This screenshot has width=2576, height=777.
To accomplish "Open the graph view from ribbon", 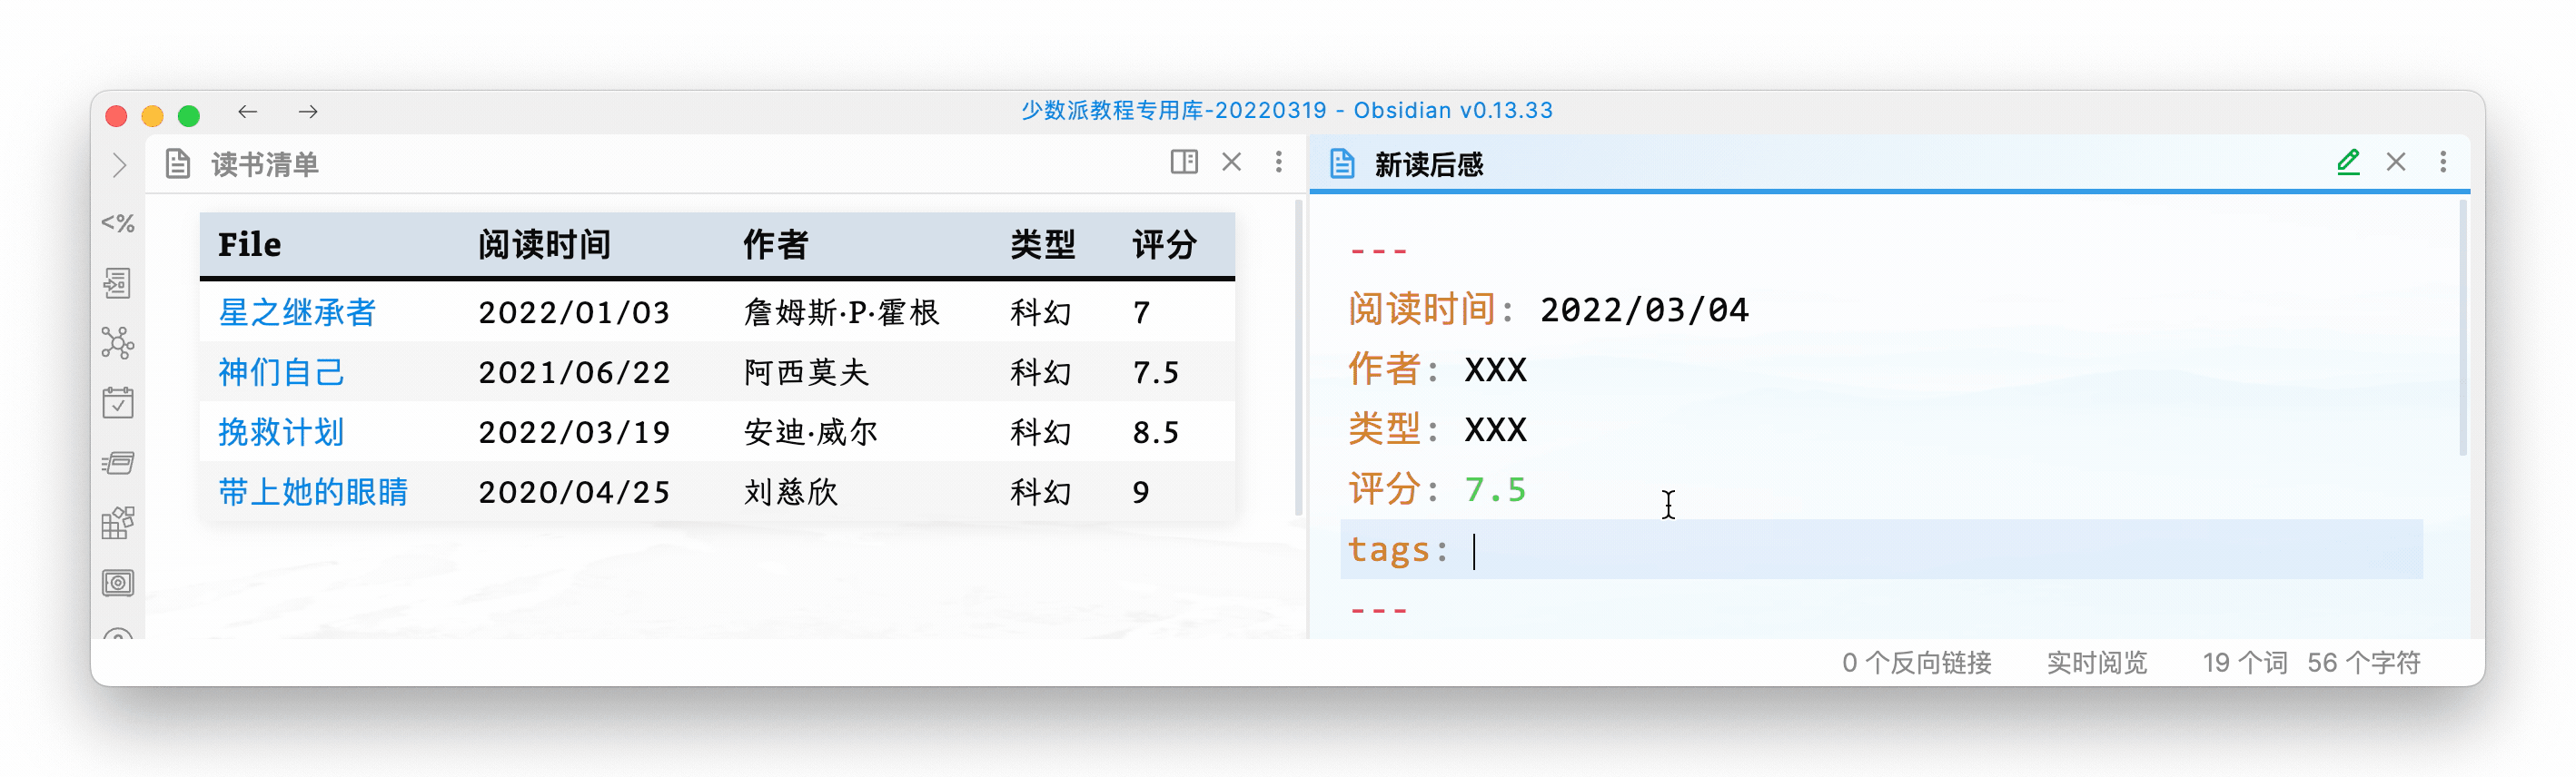I will [x=118, y=343].
